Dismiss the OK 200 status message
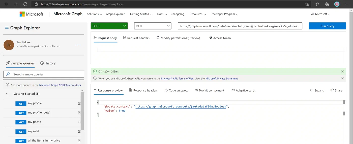This screenshot has width=353, height=144. [342, 71]
